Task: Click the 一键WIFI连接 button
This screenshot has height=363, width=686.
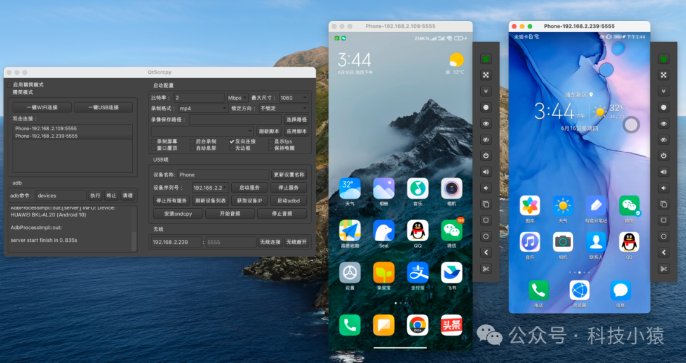Action: coord(42,107)
